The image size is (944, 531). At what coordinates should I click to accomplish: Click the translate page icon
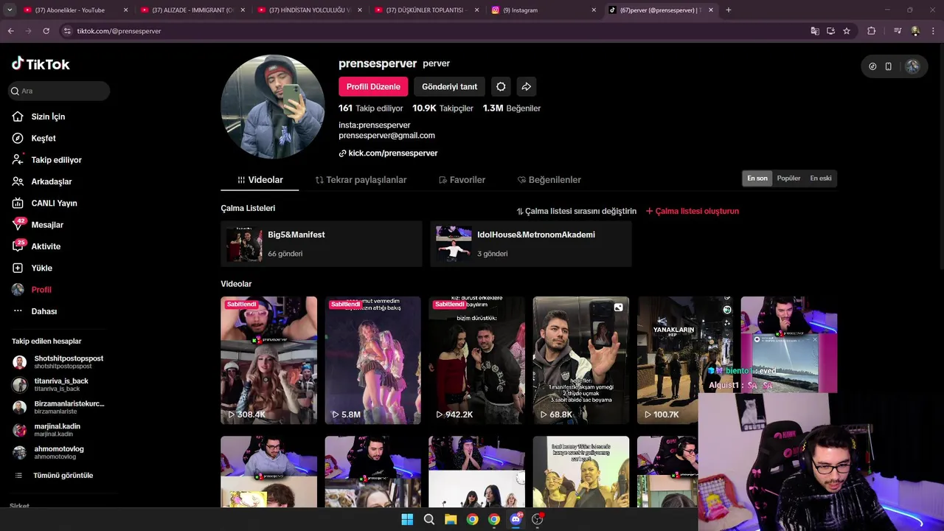[x=815, y=31]
